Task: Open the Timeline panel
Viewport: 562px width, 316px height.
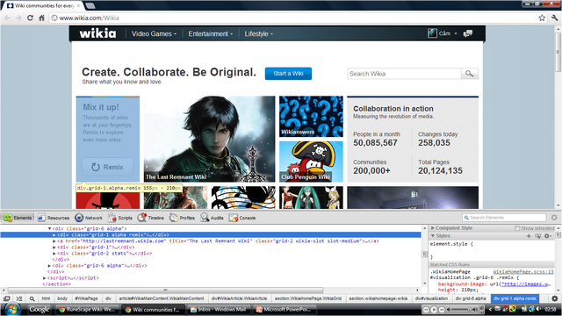Action: pos(151,218)
